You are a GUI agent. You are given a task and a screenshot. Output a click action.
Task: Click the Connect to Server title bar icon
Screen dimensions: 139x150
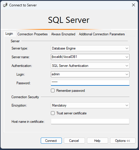(5, 5)
